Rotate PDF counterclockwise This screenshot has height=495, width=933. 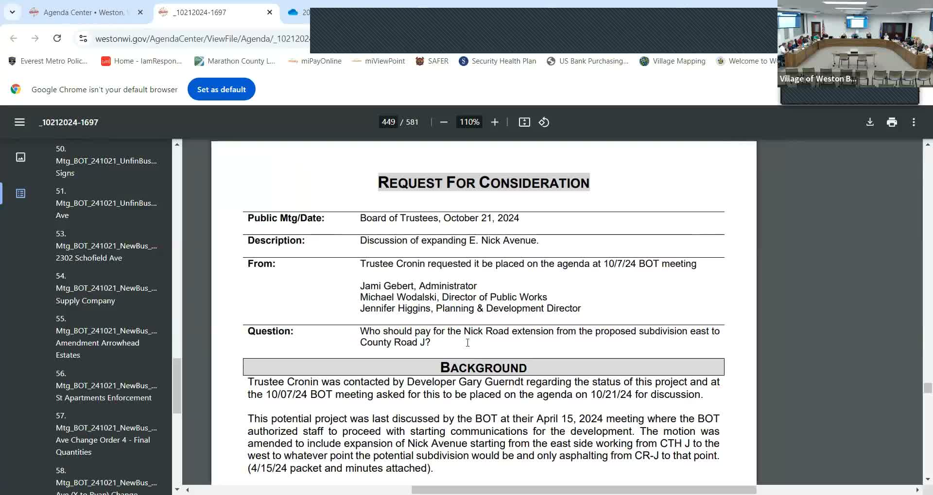click(x=544, y=122)
